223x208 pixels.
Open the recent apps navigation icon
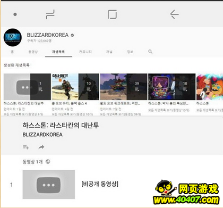(50, 14)
